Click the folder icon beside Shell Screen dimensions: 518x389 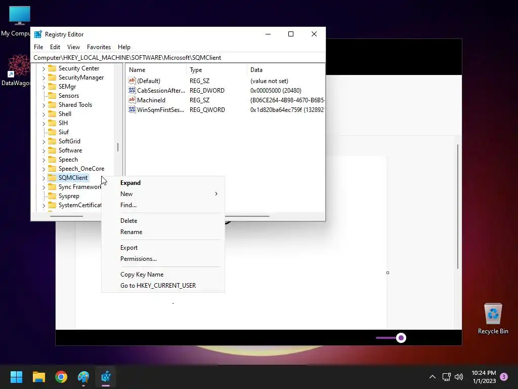(x=52, y=114)
